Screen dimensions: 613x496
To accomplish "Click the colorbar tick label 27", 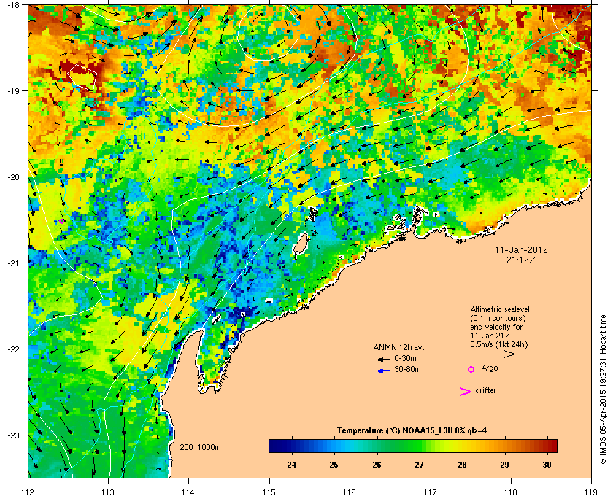I will pyautogui.click(x=419, y=465).
